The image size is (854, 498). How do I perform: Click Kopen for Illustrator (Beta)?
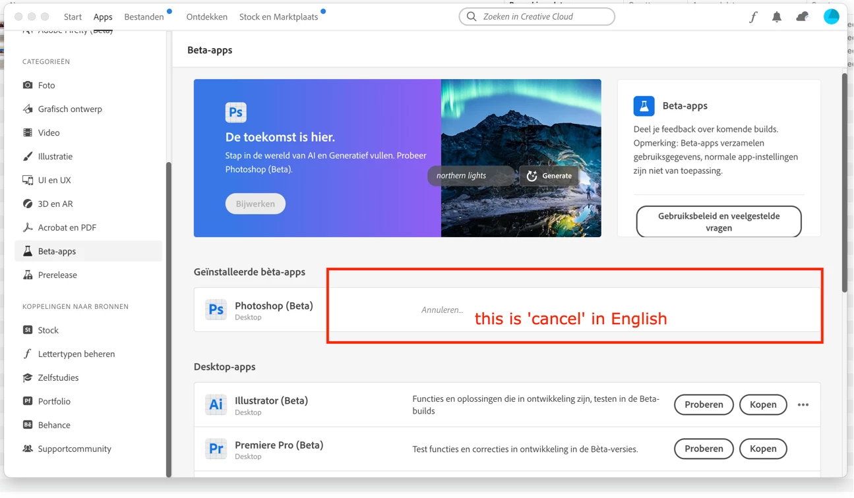[763, 404]
